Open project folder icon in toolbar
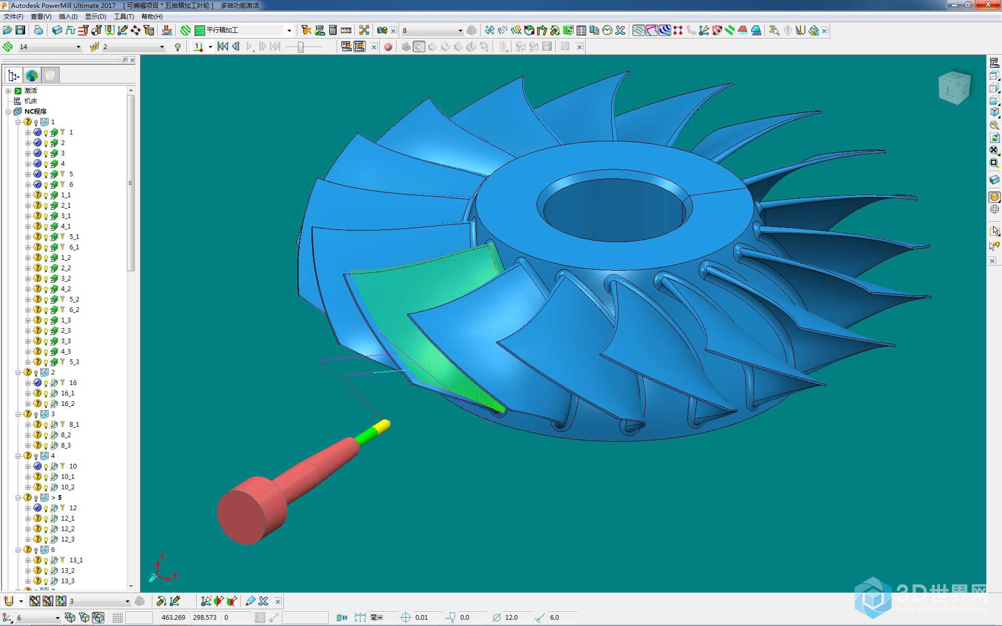 pyautogui.click(x=7, y=30)
